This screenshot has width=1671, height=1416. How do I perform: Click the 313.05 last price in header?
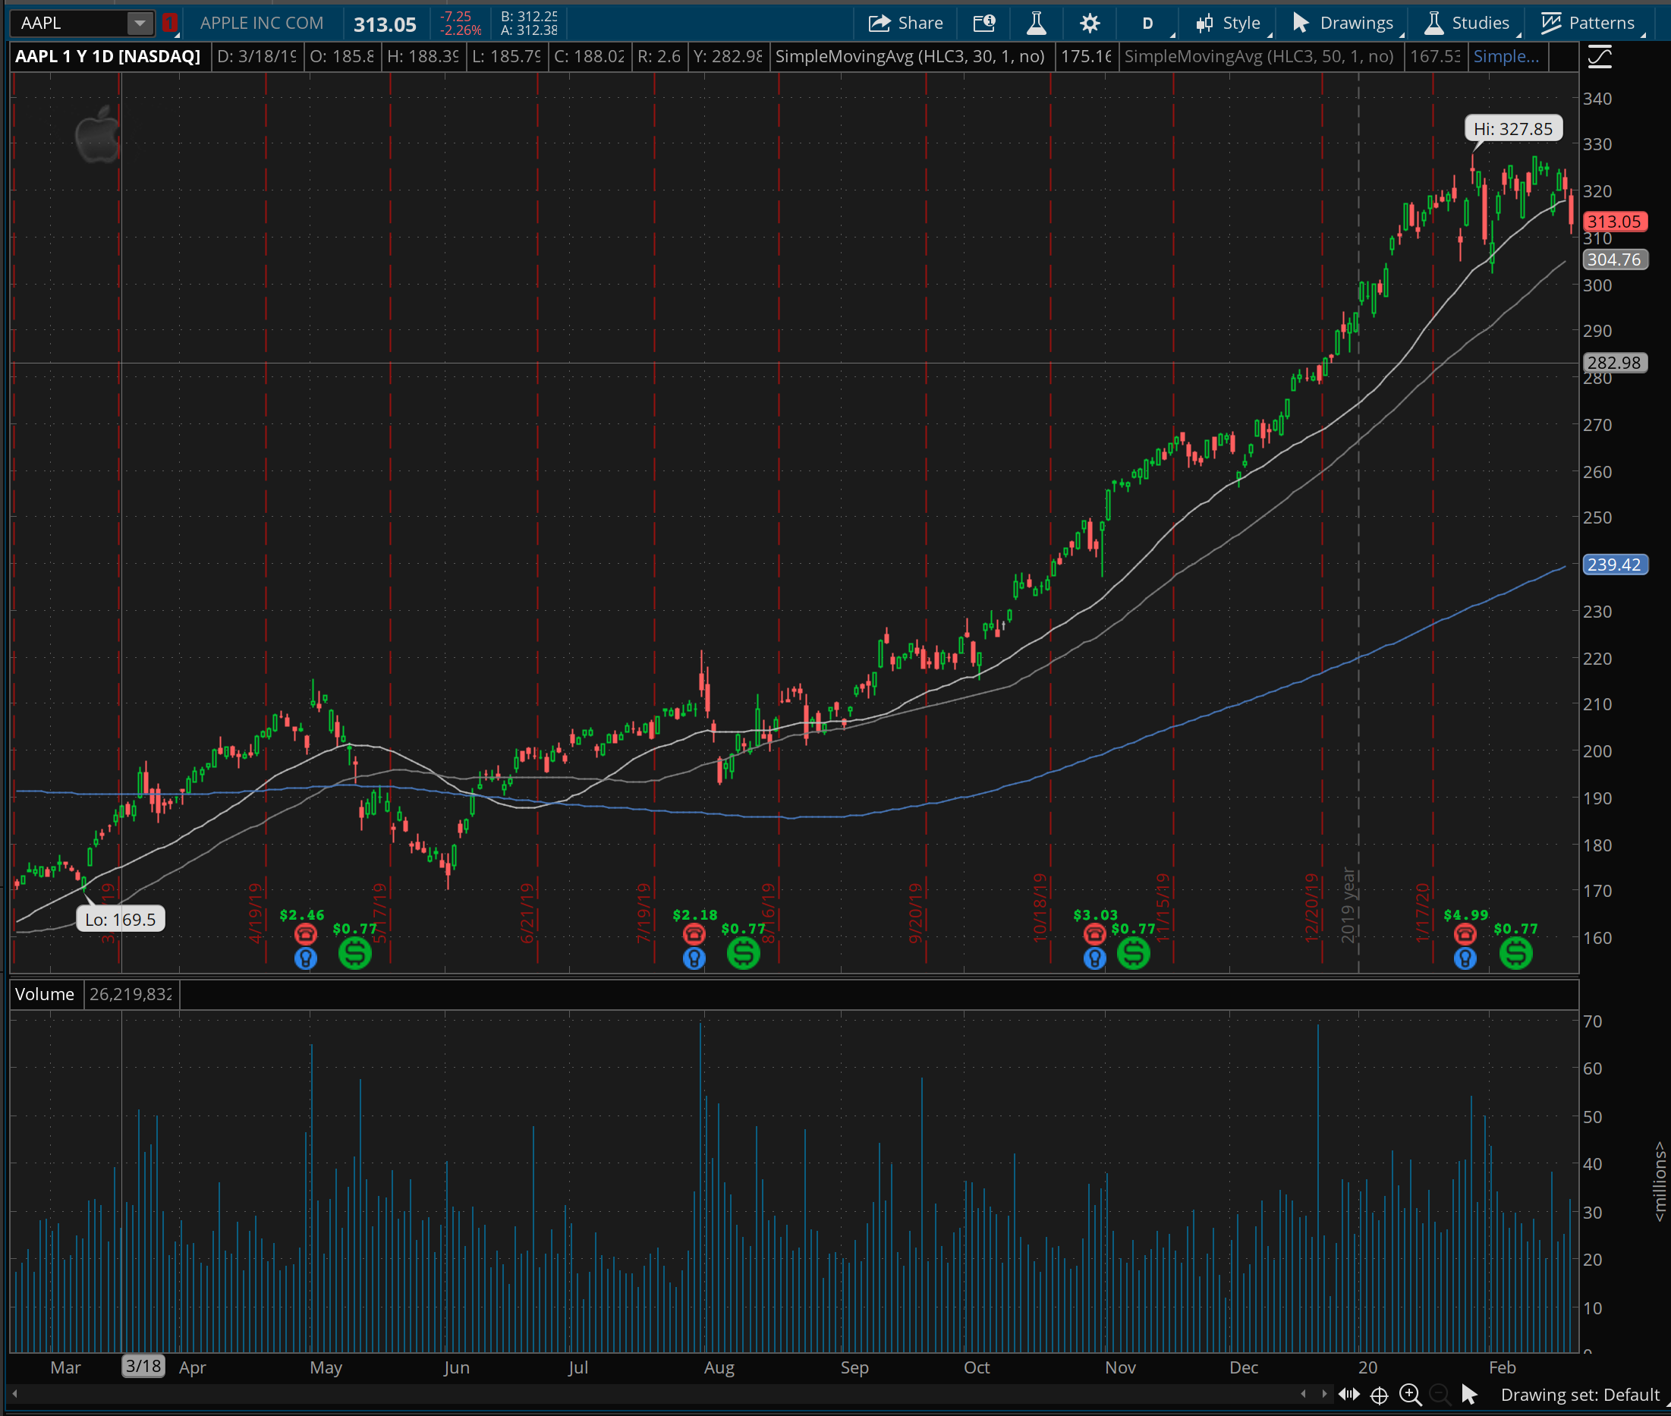pyautogui.click(x=385, y=25)
